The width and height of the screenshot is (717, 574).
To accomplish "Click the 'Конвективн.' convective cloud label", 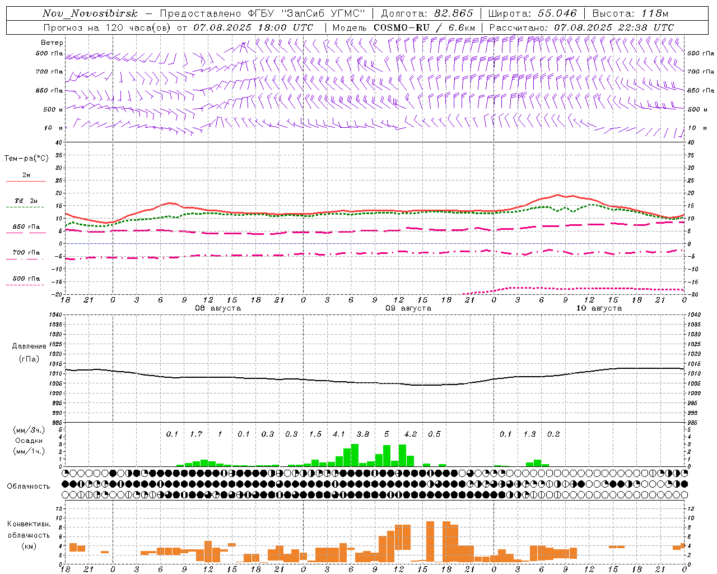I will coord(29,524).
